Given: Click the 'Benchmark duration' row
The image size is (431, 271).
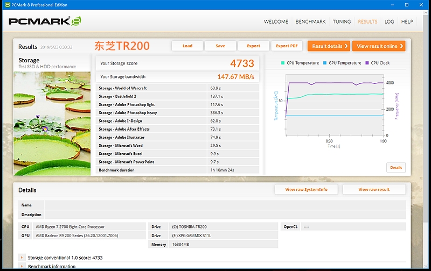Looking at the screenshot, I should coord(177,170).
